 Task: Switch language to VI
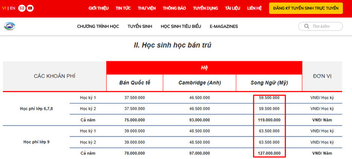(x=4, y=8)
